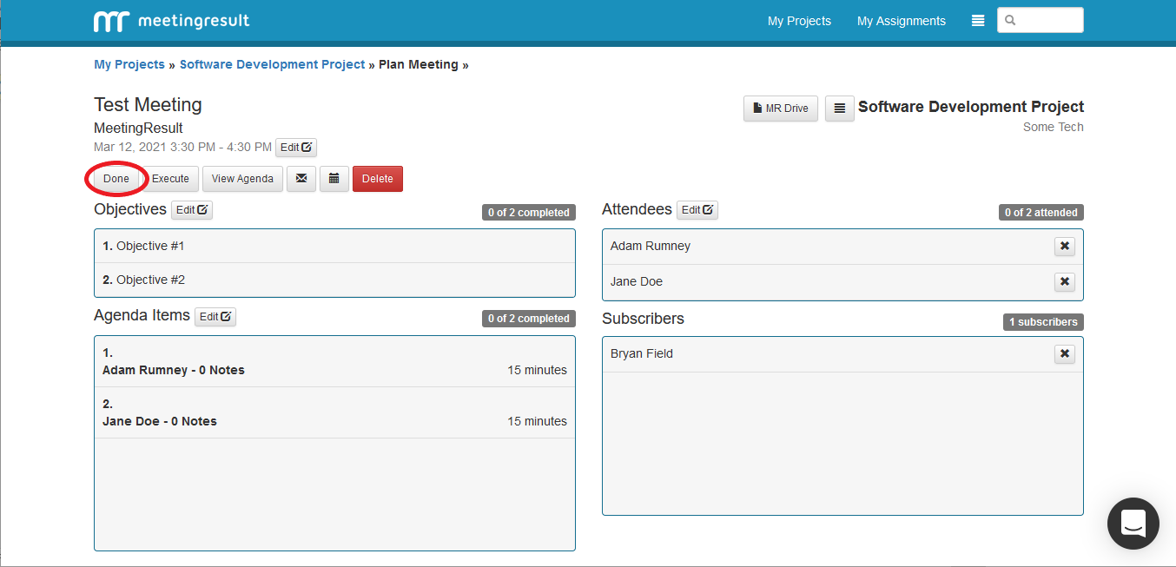Screen dimensions: 1176x567
Task: Click the red Delete button
Action: tap(377, 179)
